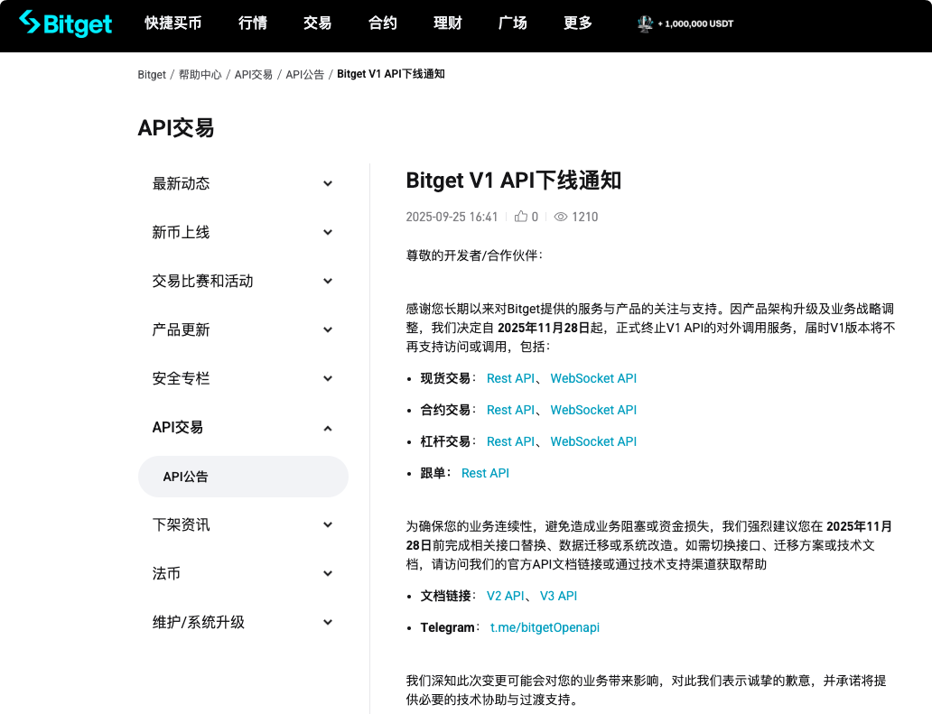Select the API公告 sidebar item
This screenshot has width=932, height=714.
coord(243,477)
